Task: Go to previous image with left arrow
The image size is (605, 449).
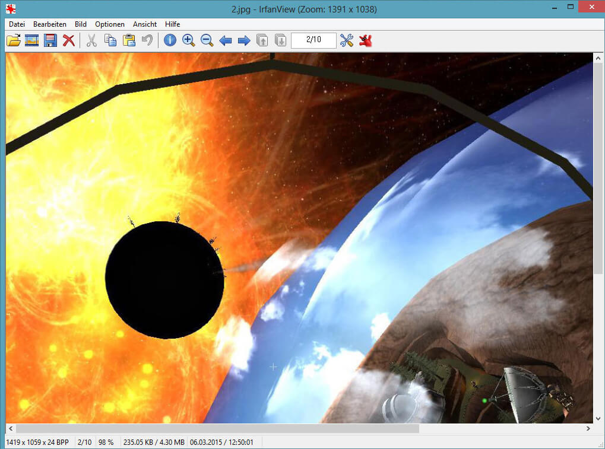Action: [226, 40]
